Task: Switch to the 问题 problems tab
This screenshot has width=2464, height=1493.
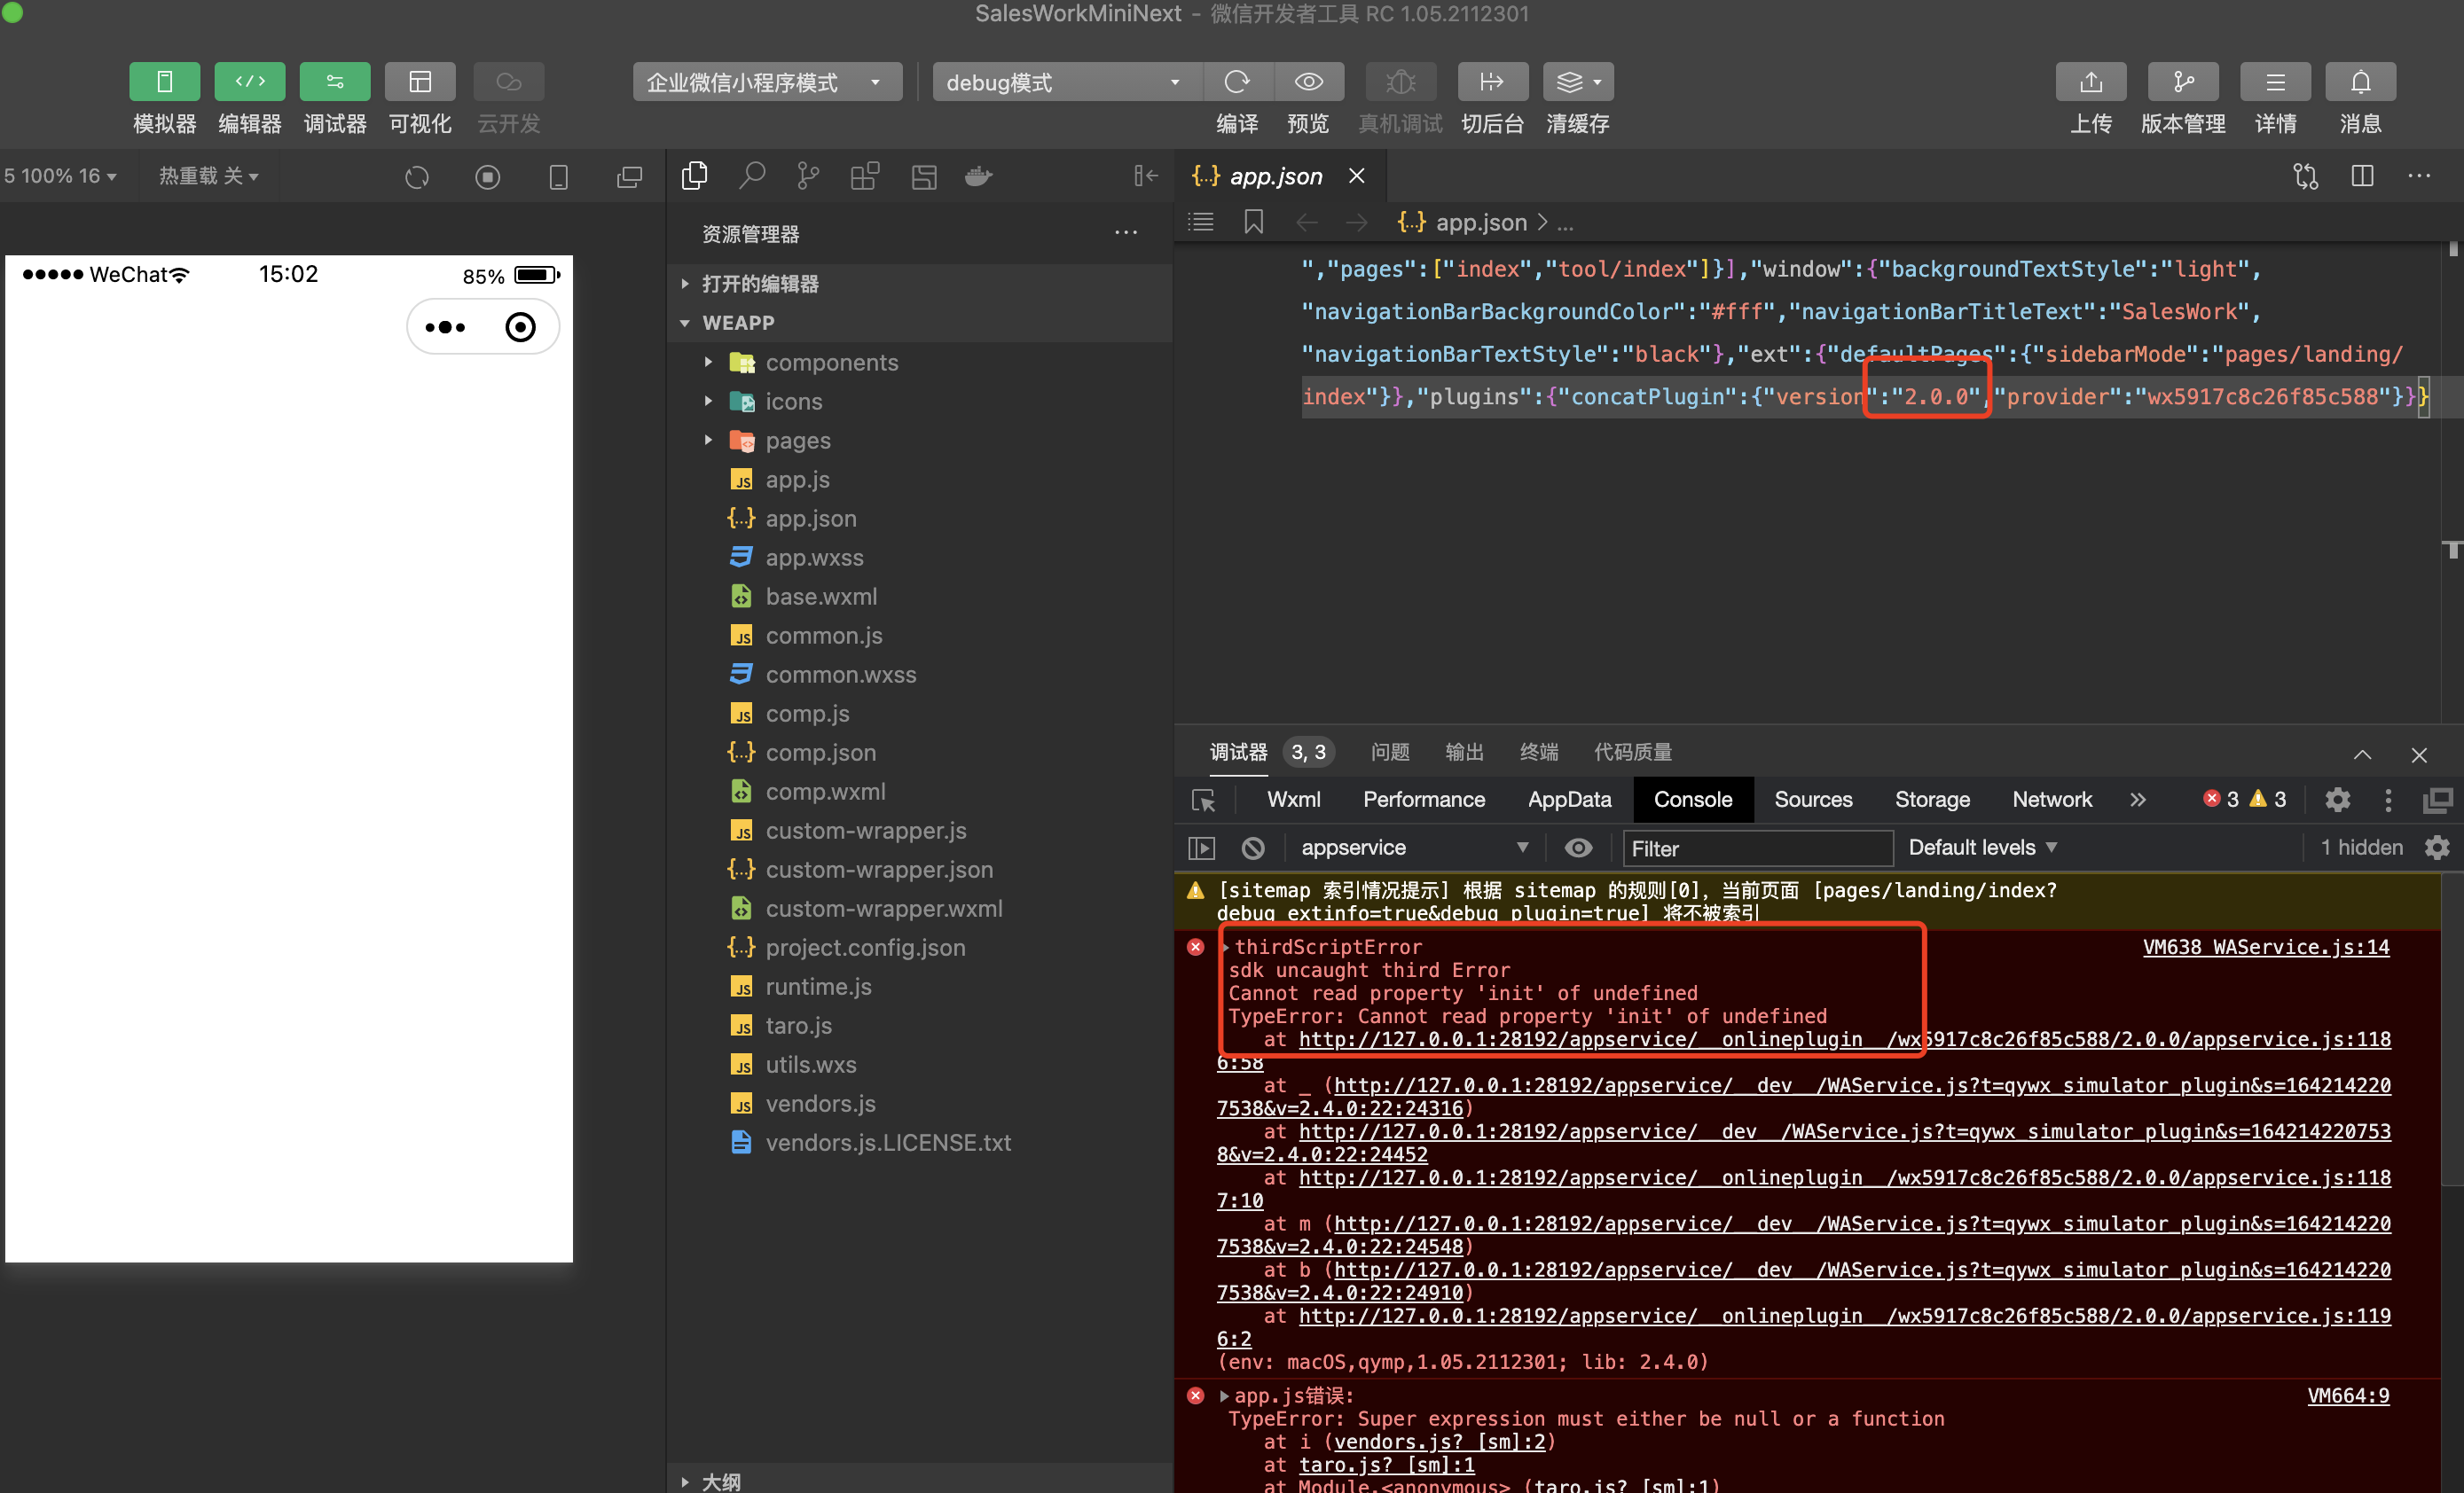Action: (x=1389, y=752)
